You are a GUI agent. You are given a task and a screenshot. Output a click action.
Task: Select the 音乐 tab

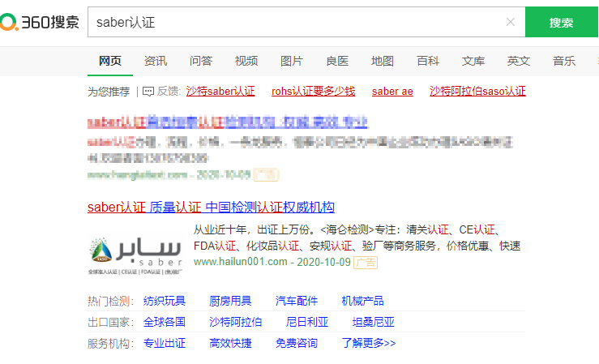[x=564, y=61]
